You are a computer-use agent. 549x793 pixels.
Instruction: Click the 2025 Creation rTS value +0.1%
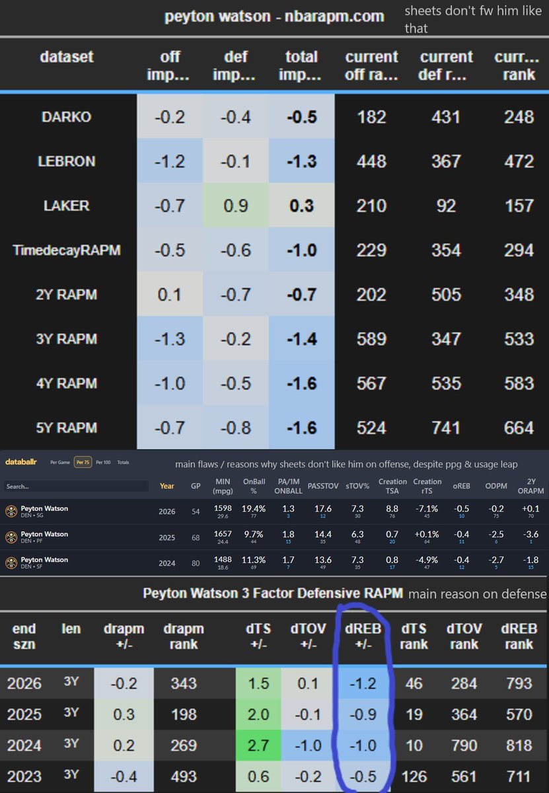pos(427,535)
